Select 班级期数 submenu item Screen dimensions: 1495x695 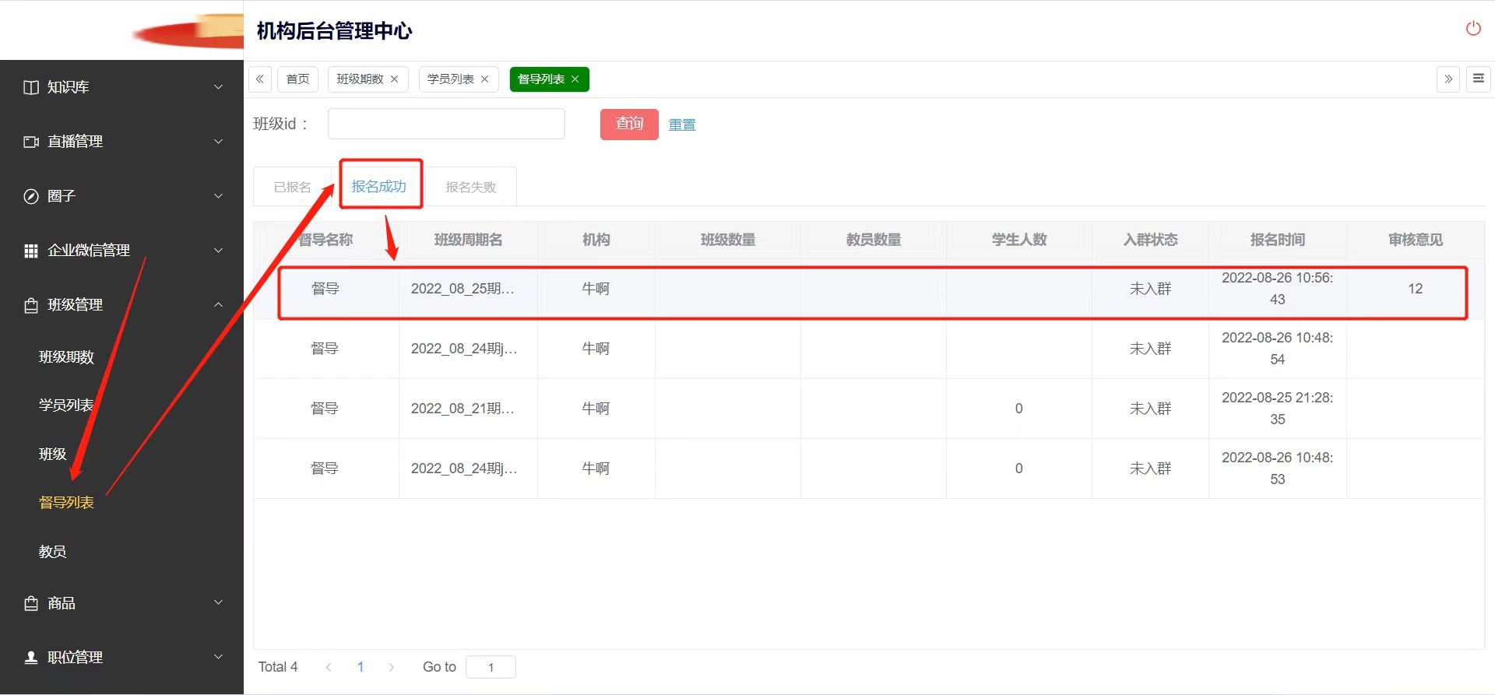click(66, 357)
